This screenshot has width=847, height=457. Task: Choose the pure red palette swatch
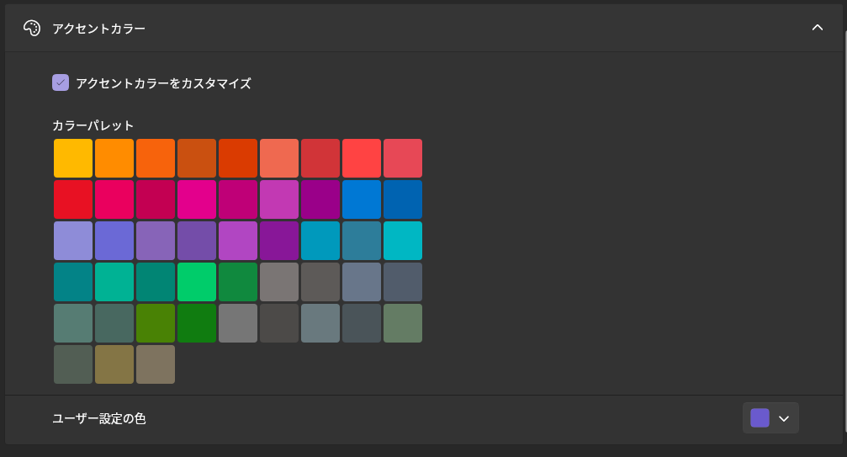point(73,199)
